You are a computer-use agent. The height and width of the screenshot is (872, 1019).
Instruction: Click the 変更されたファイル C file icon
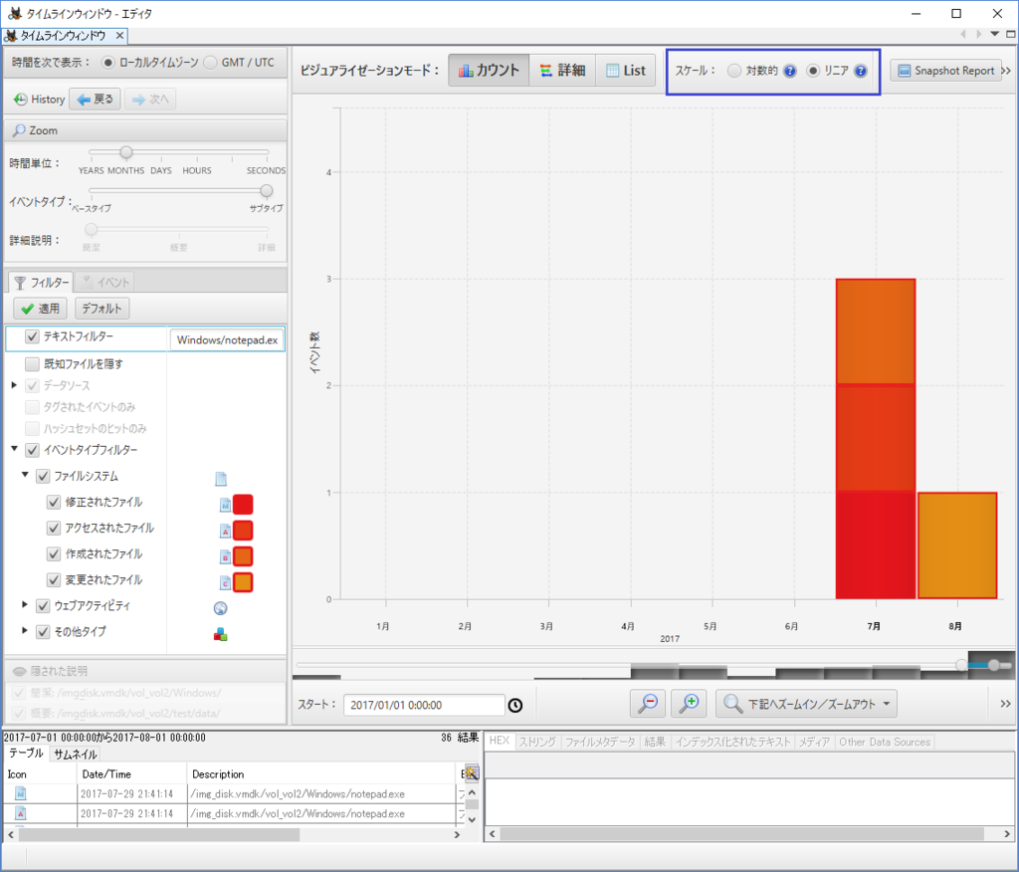point(225,582)
